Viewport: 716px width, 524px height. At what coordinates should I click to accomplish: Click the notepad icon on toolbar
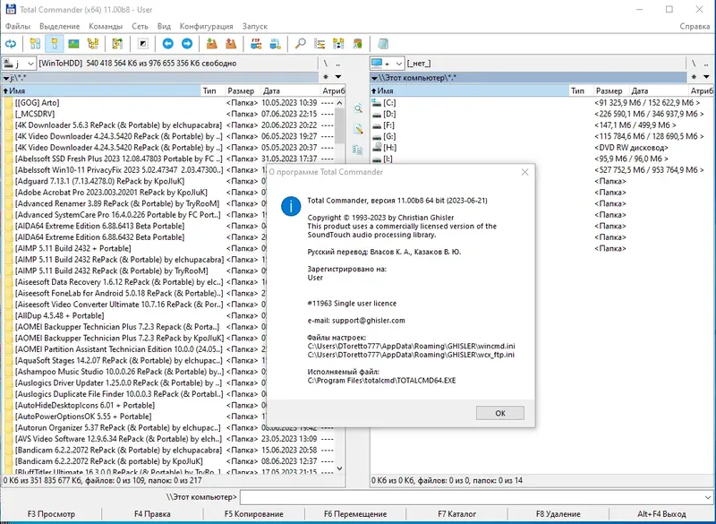coord(383,44)
